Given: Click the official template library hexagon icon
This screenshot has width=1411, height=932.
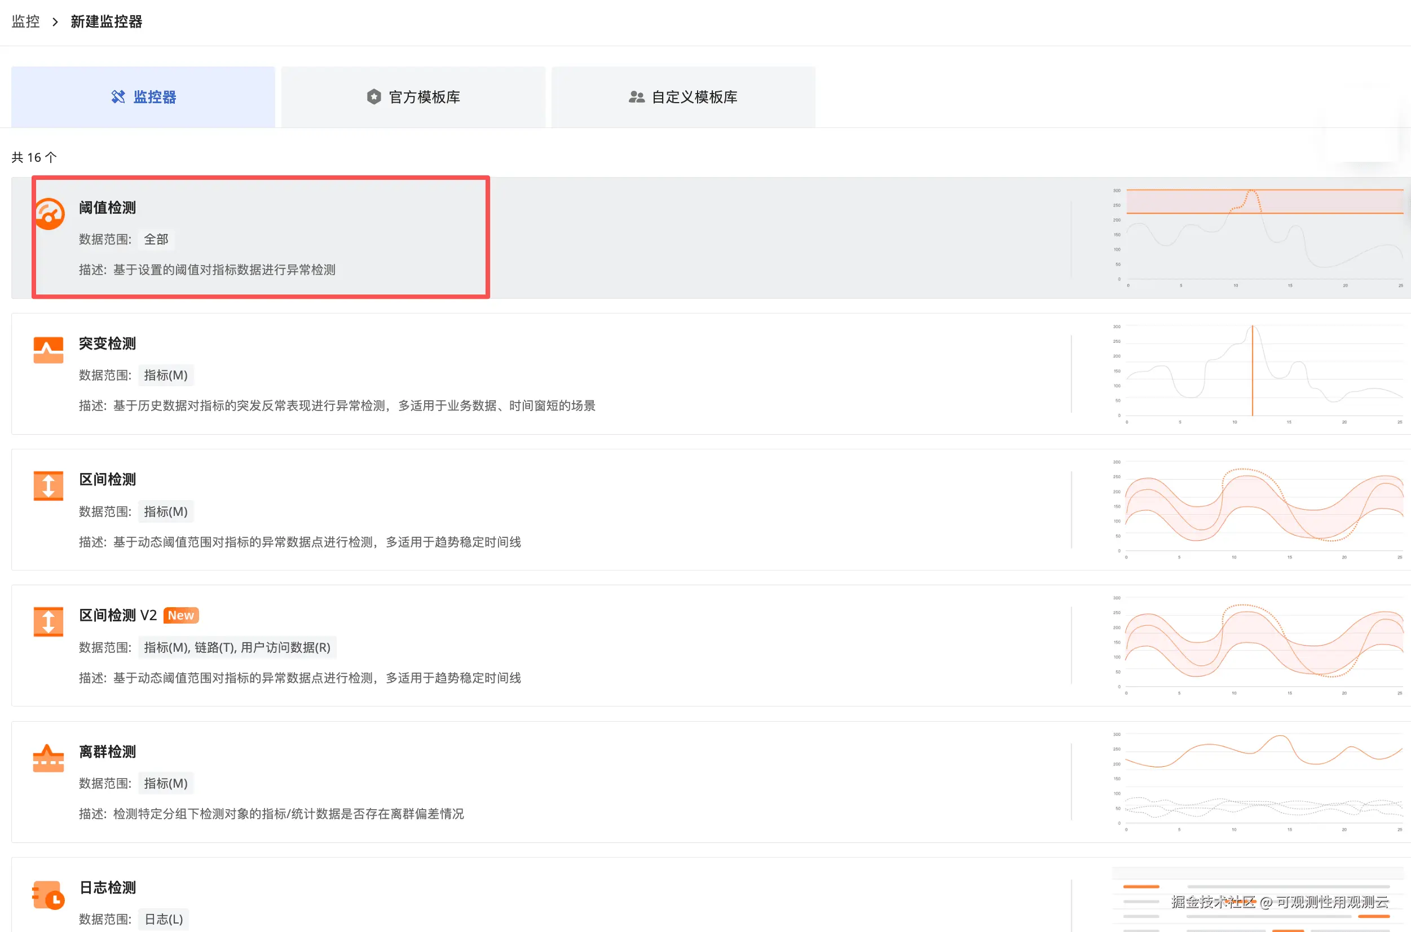Looking at the screenshot, I should coord(373,97).
